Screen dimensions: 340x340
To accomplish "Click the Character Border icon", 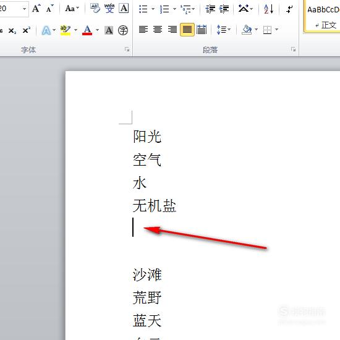I will pyautogui.click(x=124, y=9).
